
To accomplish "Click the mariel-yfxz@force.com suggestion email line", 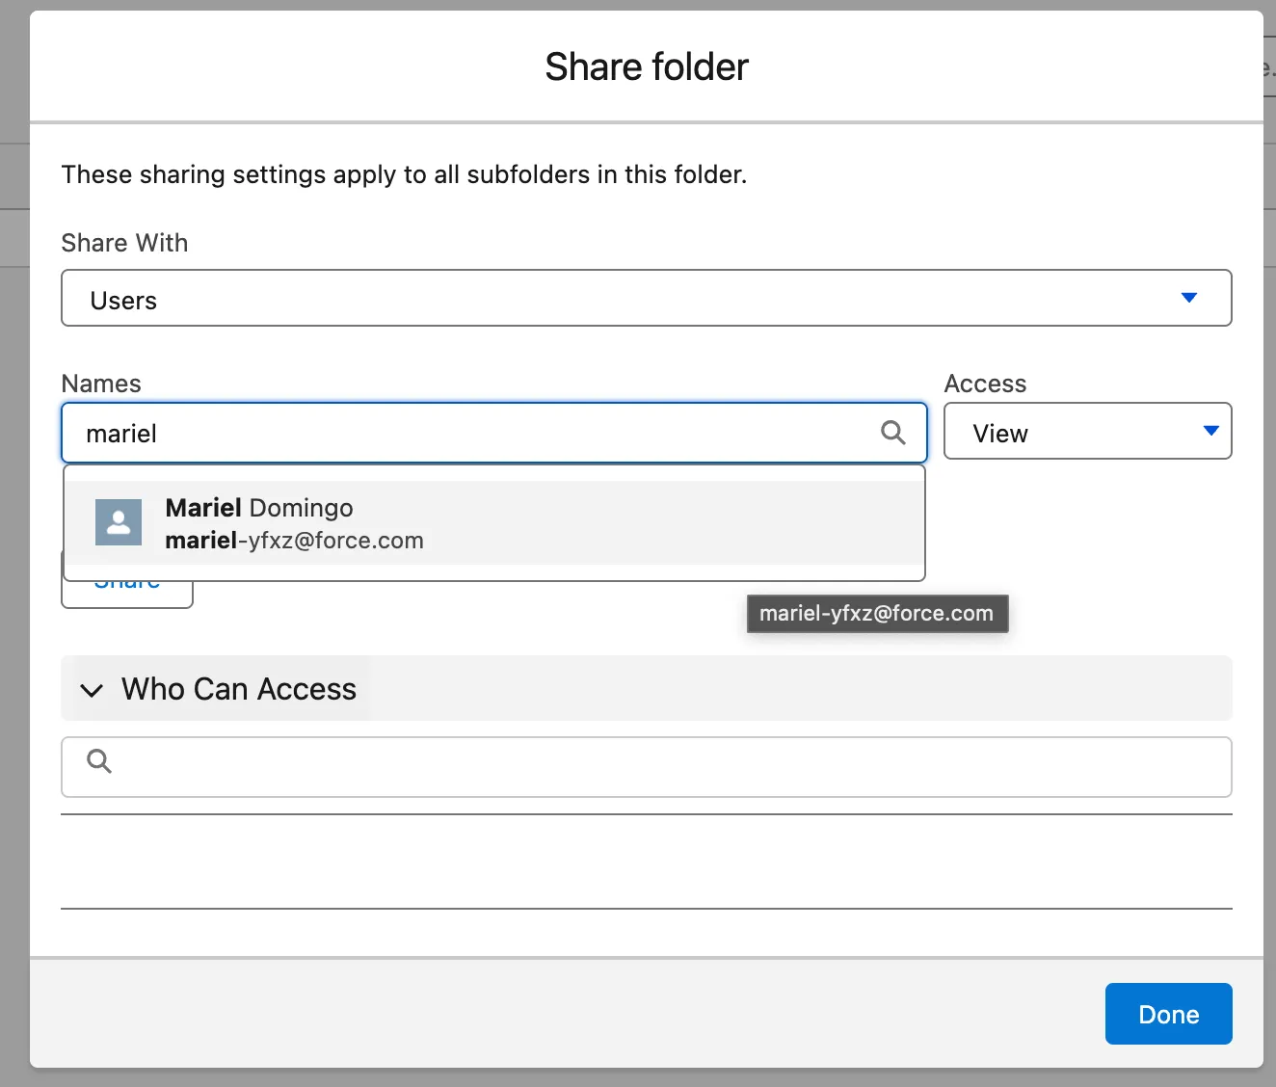I will click(x=294, y=541).
